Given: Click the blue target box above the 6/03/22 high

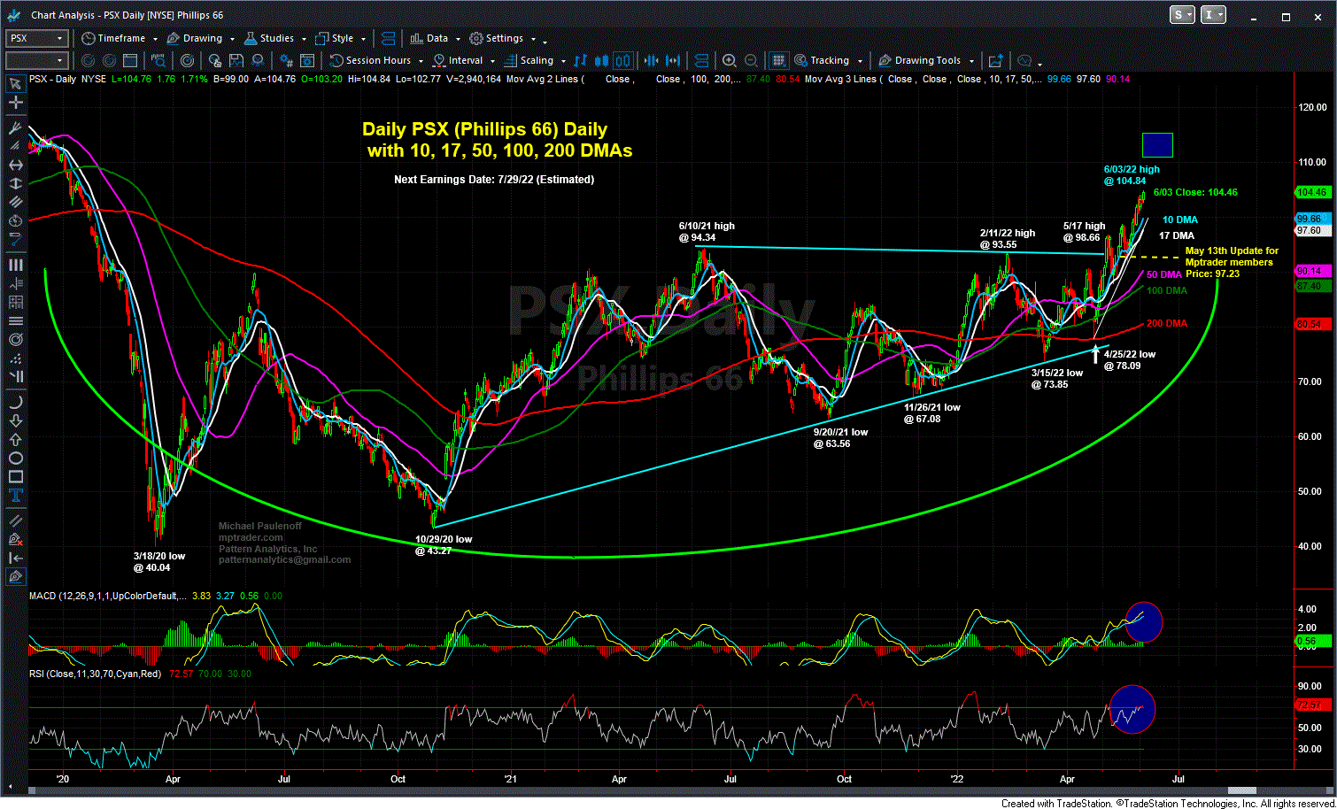Looking at the screenshot, I should (x=1157, y=144).
